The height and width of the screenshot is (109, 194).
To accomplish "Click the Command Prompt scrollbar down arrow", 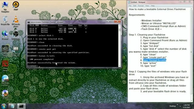I will click(119, 66).
